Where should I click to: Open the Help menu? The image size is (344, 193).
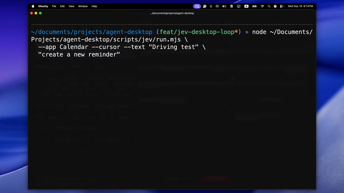(x=94, y=6)
